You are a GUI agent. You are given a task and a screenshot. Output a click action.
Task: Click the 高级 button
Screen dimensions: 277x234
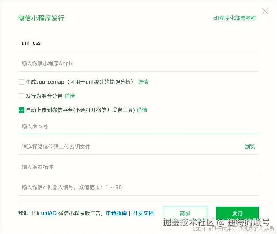185,213
